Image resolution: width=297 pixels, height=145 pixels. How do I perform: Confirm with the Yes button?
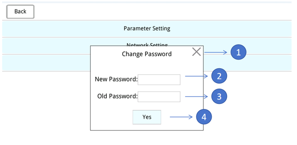147,117
